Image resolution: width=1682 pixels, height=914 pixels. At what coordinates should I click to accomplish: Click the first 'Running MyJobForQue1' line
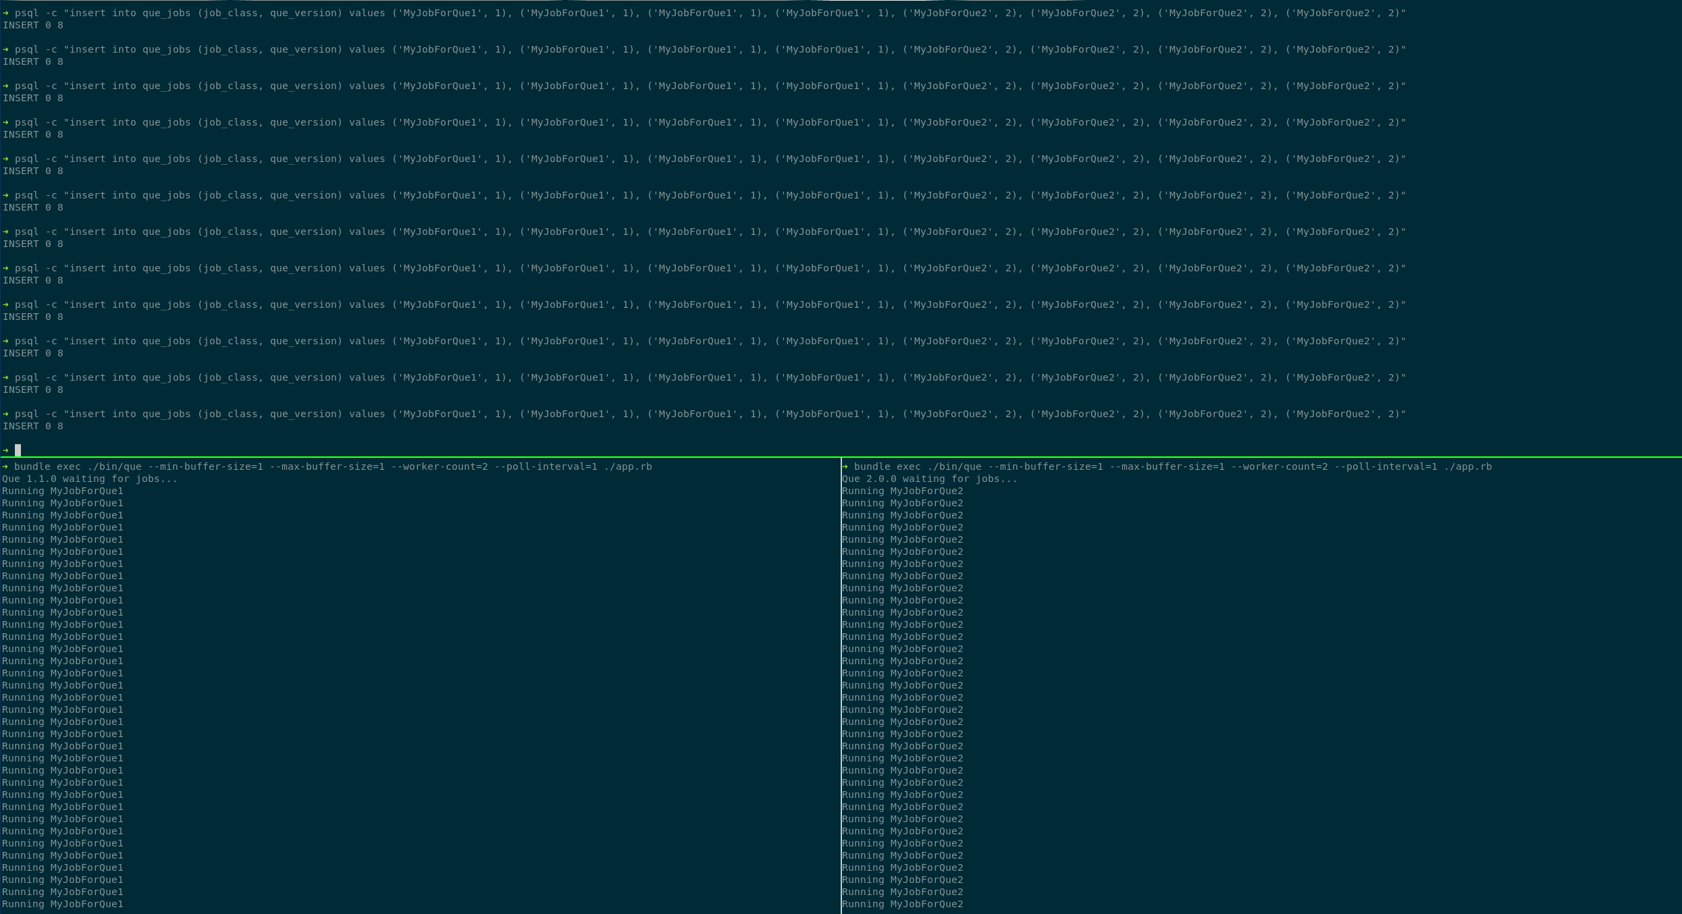[63, 491]
